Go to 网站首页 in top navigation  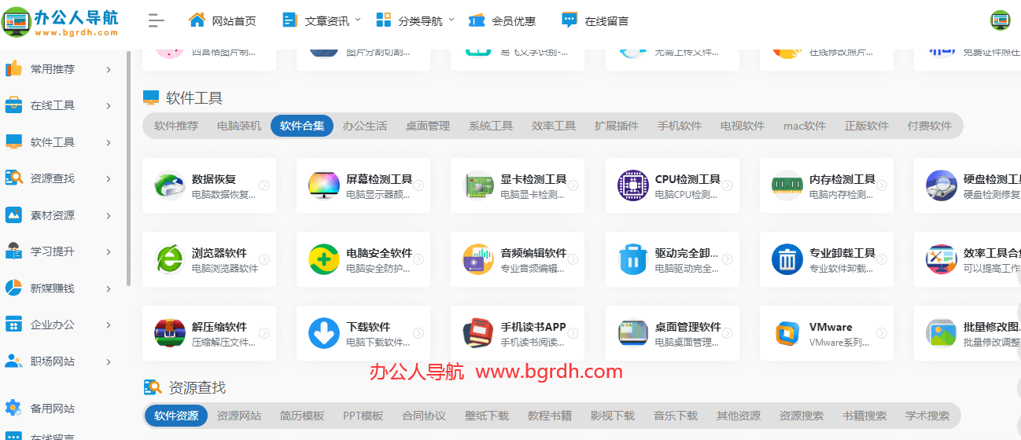[223, 20]
